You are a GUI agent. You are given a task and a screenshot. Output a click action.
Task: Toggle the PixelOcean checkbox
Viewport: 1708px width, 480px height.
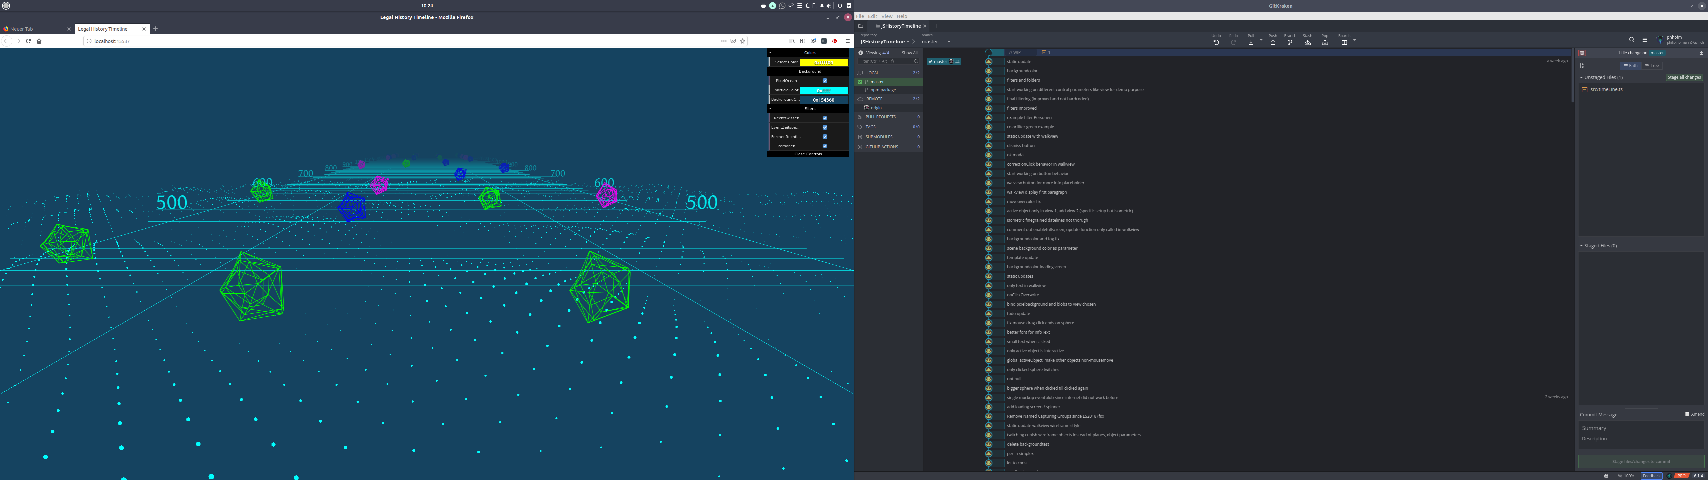pos(825,81)
